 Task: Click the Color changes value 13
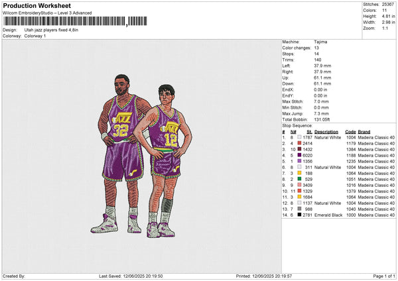click(x=316, y=48)
